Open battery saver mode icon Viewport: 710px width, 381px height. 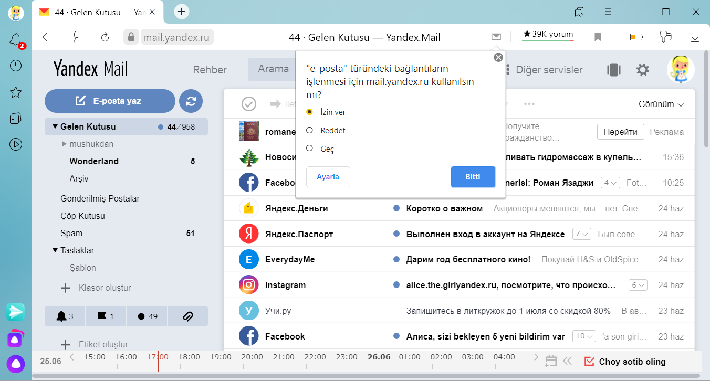point(636,37)
